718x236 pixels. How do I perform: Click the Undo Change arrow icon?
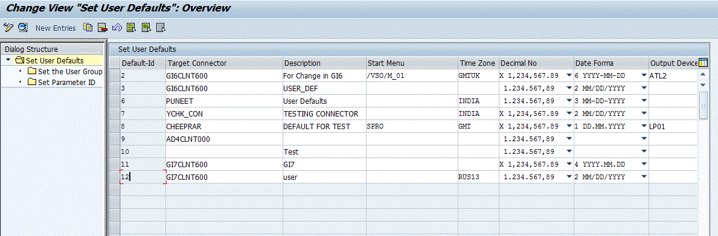(117, 27)
